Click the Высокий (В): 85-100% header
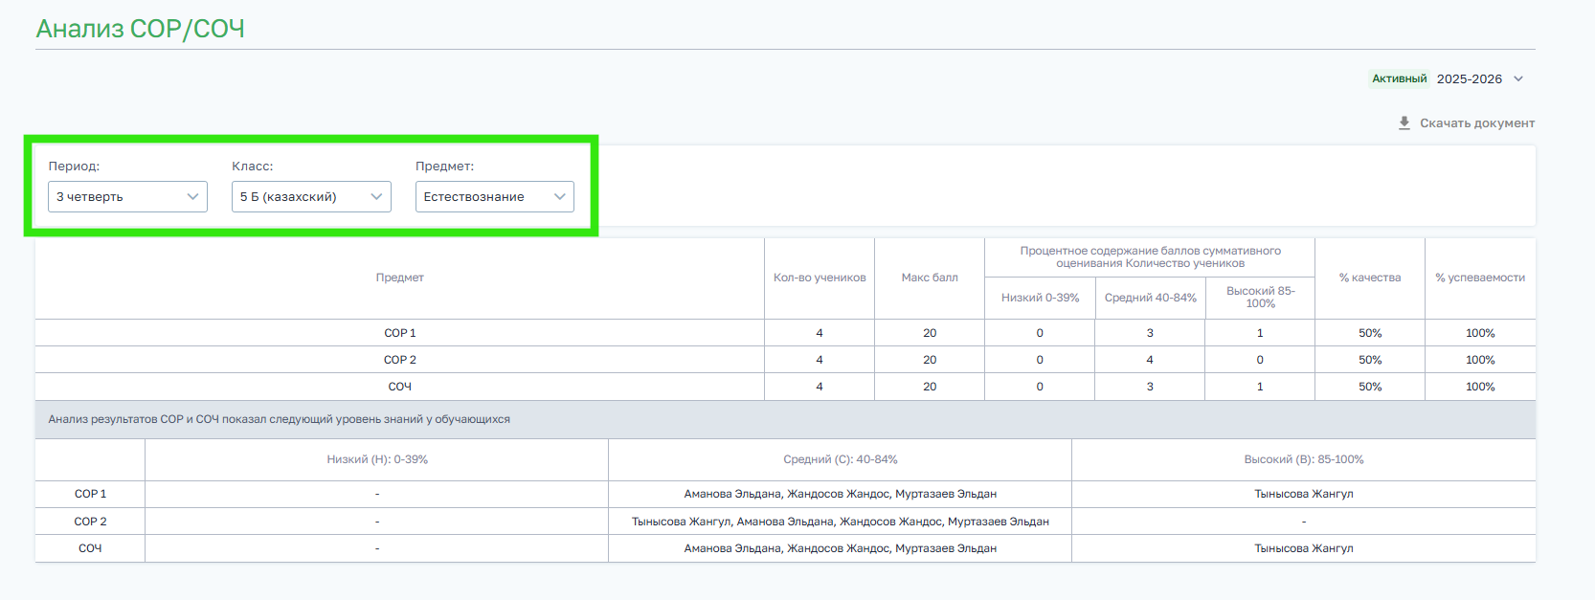This screenshot has height=600, width=1595. 1304,459
